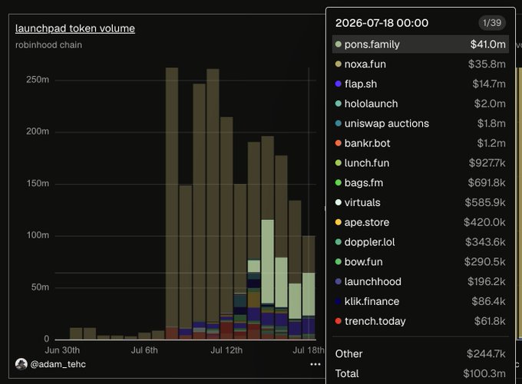
Task: Select the bow.fun legend row
Action: (x=421, y=262)
